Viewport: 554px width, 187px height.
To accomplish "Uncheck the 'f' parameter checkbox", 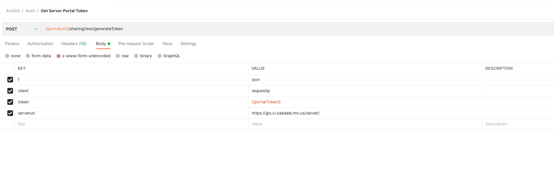I will [x=10, y=80].
